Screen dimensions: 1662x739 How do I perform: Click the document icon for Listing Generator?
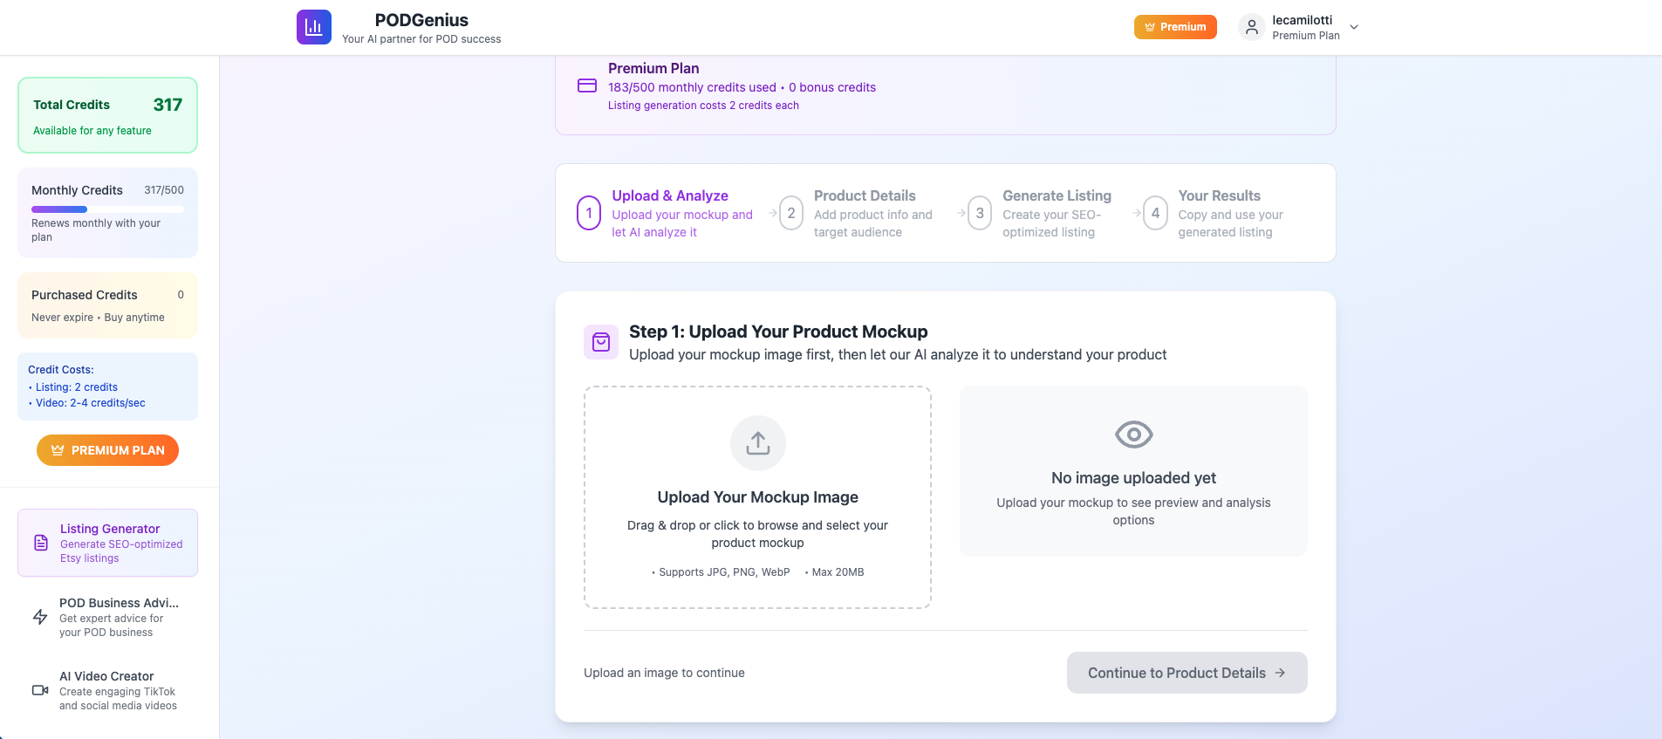pos(41,543)
